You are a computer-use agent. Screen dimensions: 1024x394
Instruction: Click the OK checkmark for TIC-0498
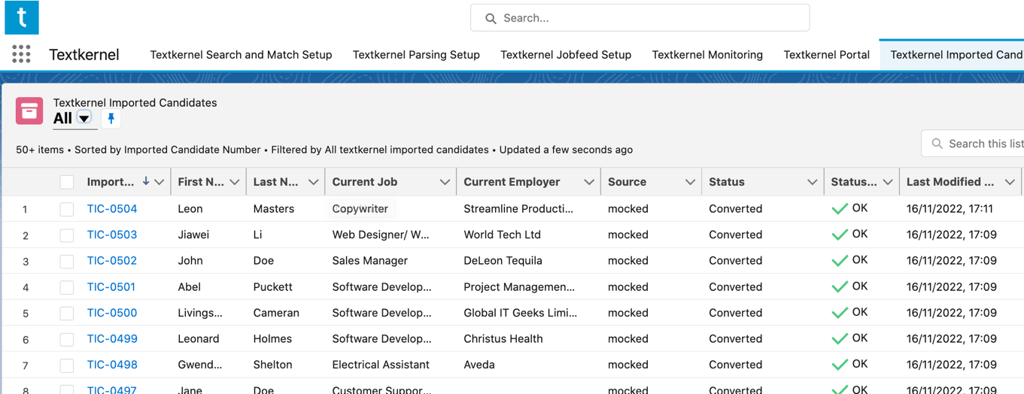click(x=840, y=365)
